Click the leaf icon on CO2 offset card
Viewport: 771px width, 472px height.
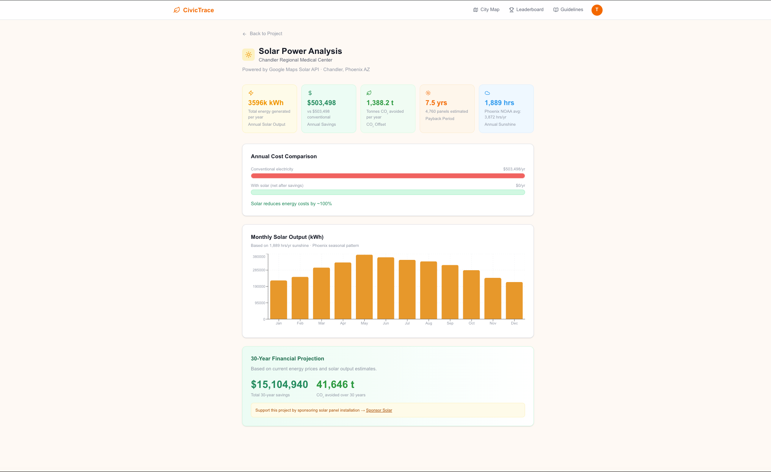click(369, 93)
